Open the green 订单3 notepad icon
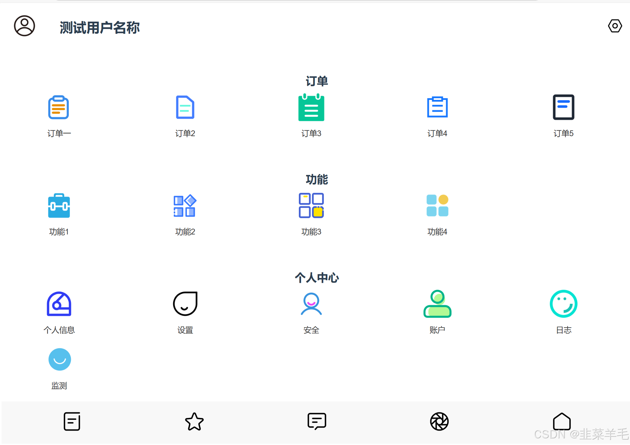This screenshot has width=630, height=445. tap(311, 108)
